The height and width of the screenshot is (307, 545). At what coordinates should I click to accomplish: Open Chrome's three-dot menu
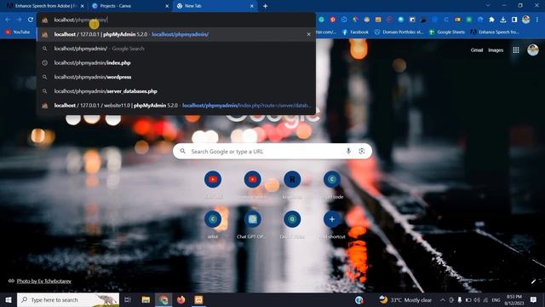click(x=537, y=20)
